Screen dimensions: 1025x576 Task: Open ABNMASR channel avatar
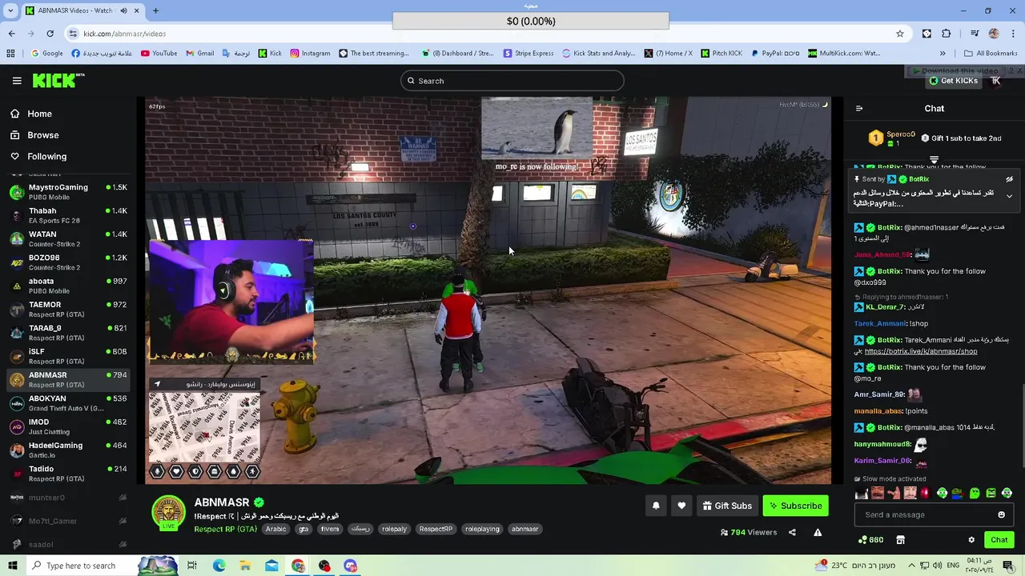[168, 513]
